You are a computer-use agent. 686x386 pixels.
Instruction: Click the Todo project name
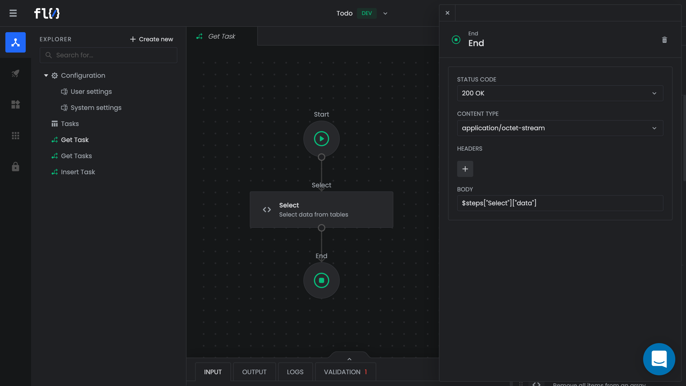(344, 13)
